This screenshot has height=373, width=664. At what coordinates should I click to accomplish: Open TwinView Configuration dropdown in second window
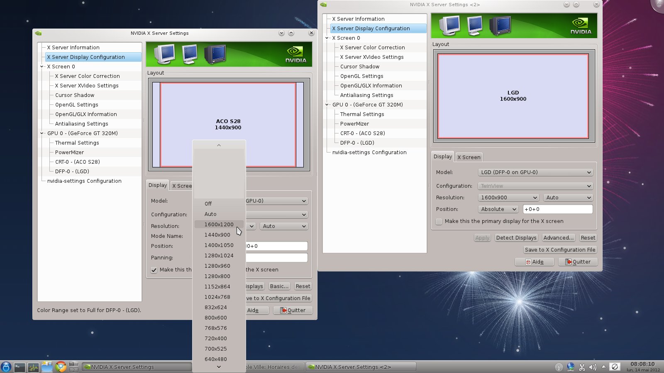coord(535,186)
